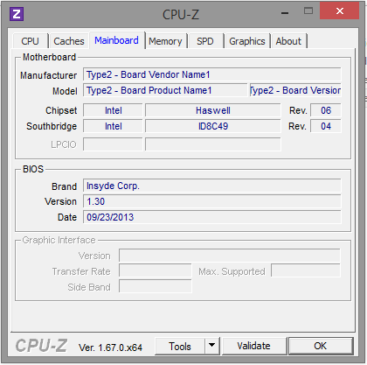
Task: Click the board version field beside Model
Action: 295,90
